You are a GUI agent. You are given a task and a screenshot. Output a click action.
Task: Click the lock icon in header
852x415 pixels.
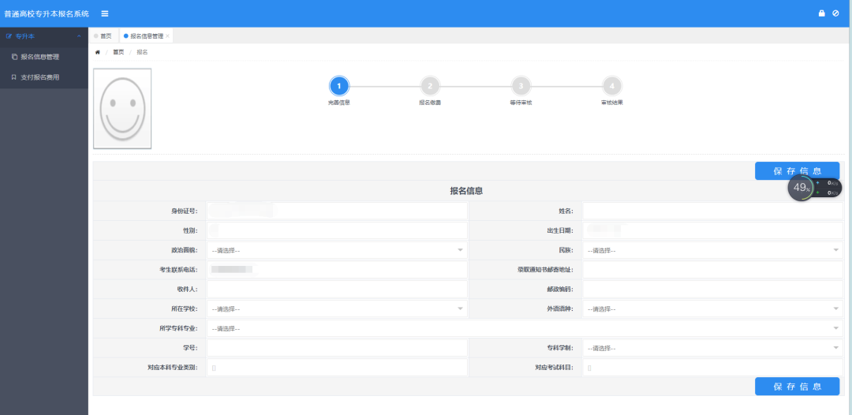(x=821, y=13)
